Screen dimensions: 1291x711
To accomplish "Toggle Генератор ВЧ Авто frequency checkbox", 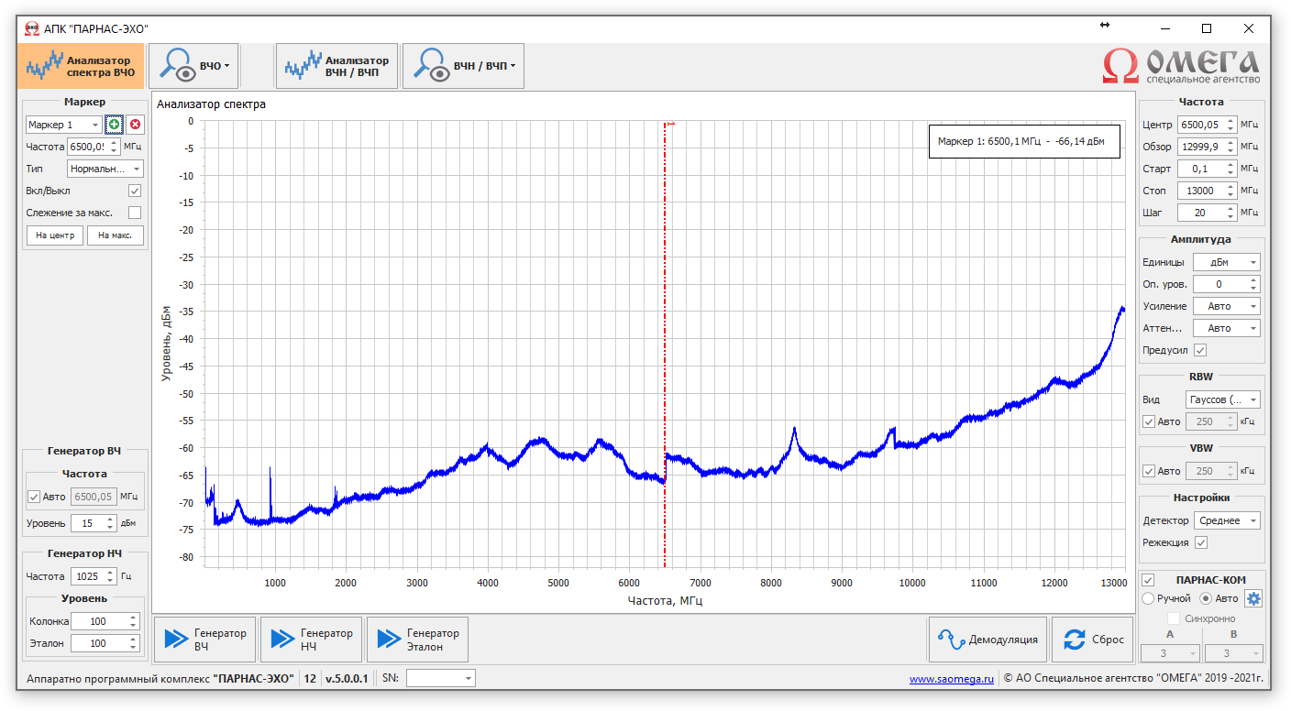I will (x=34, y=497).
